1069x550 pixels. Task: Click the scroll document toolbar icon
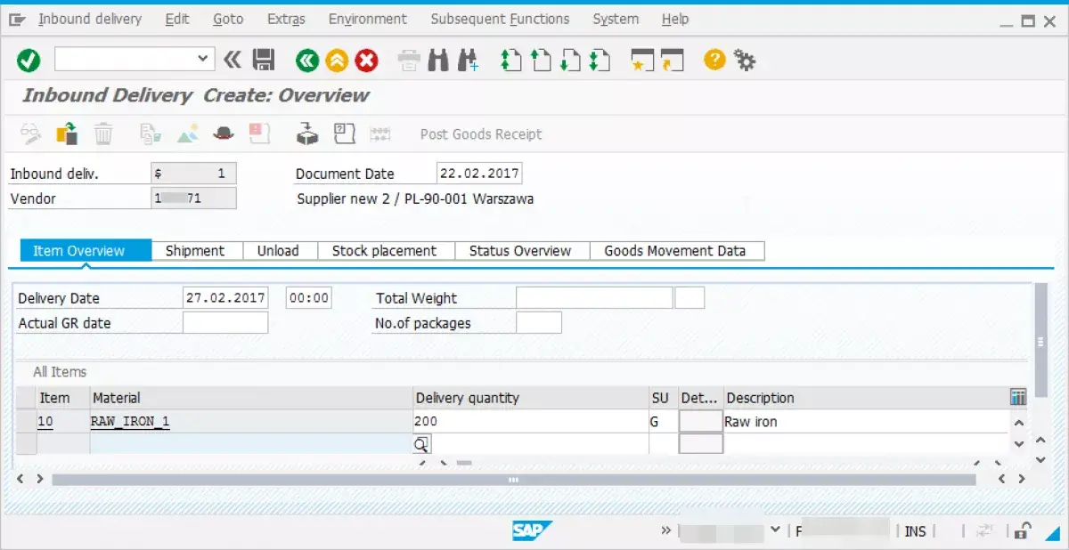click(x=345, y=133)
